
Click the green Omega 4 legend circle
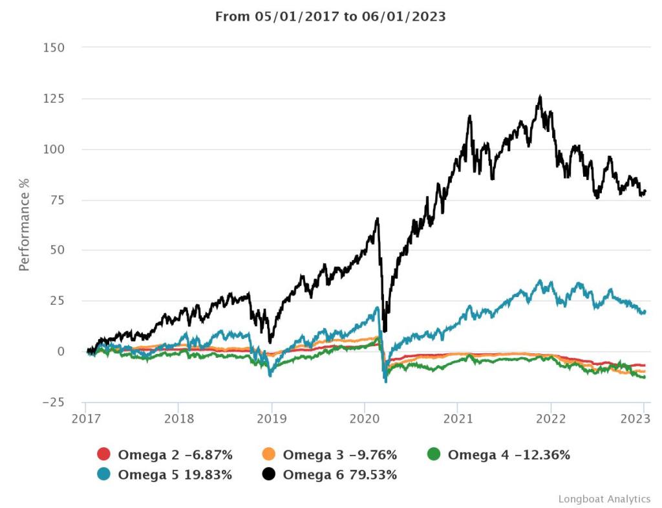coord(434,455)
